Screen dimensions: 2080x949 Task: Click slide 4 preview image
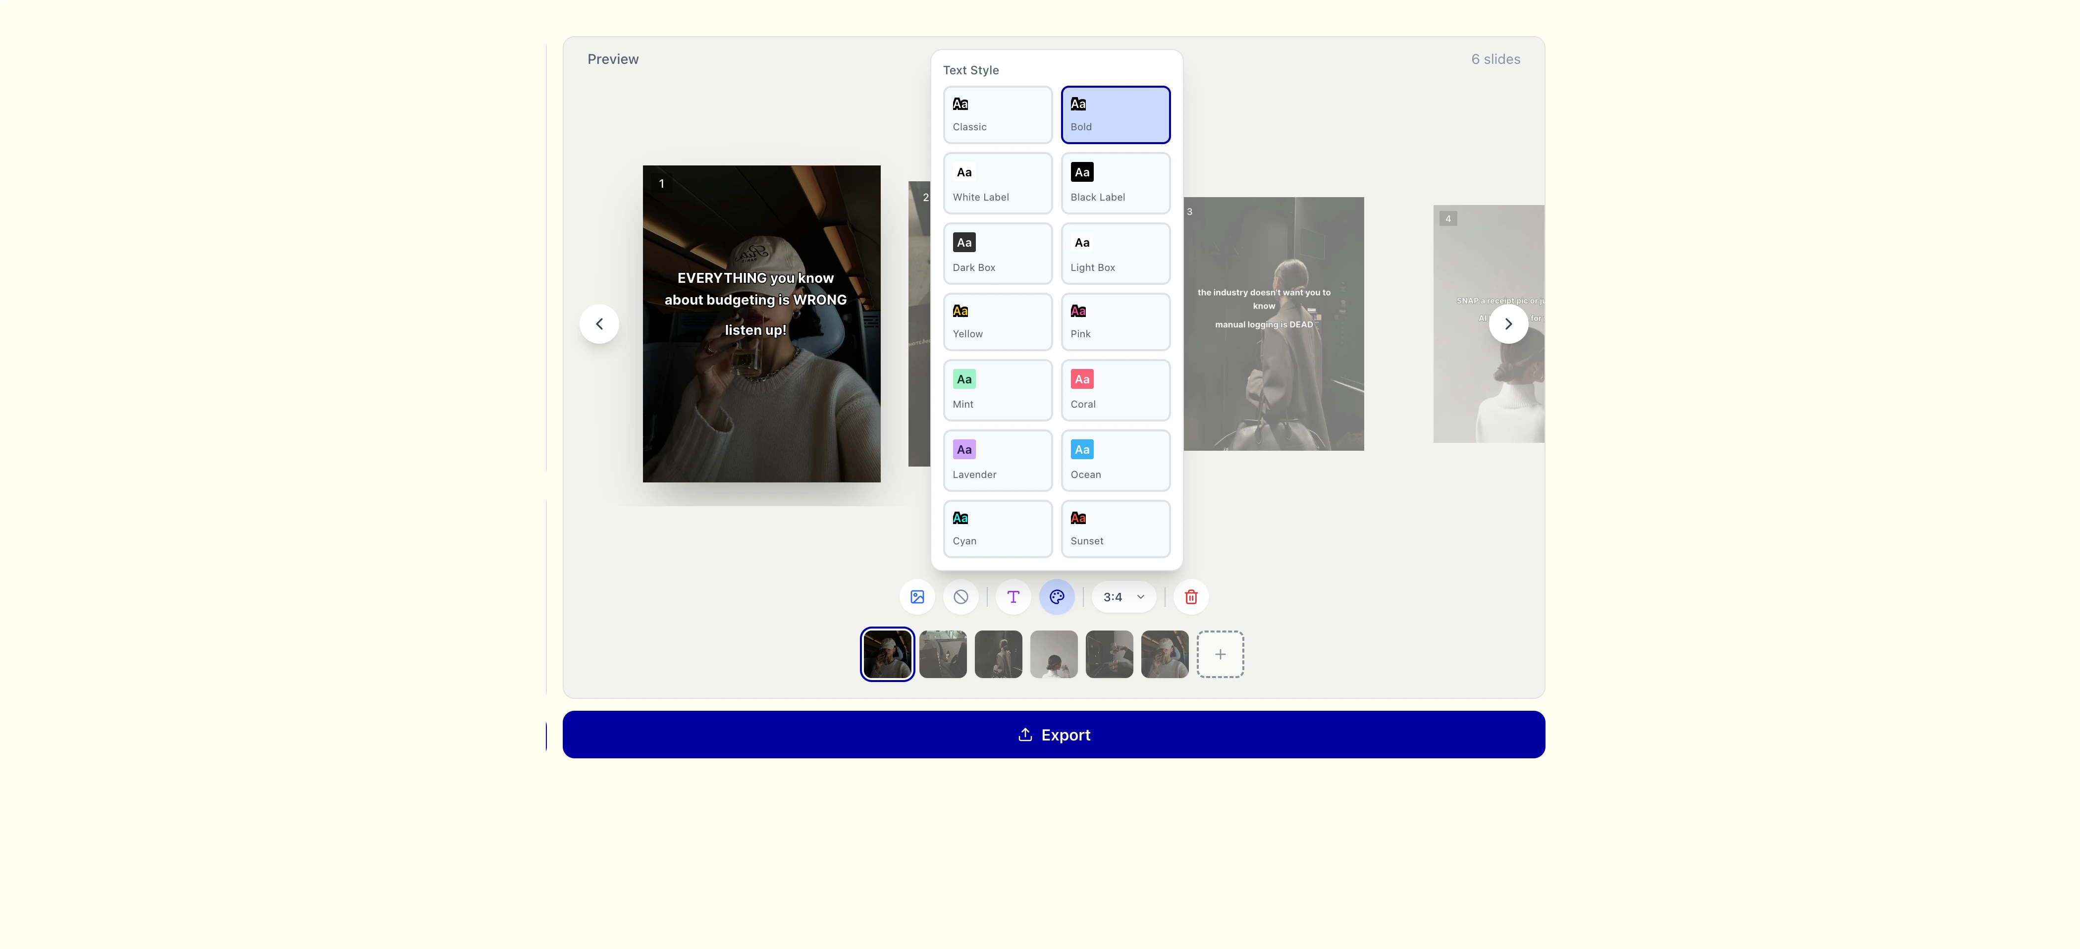coord(1489,324)
